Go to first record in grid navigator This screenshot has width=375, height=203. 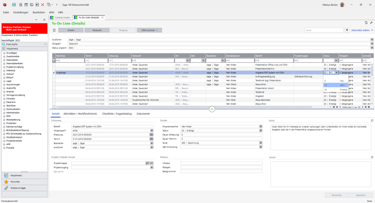[334, 107]
